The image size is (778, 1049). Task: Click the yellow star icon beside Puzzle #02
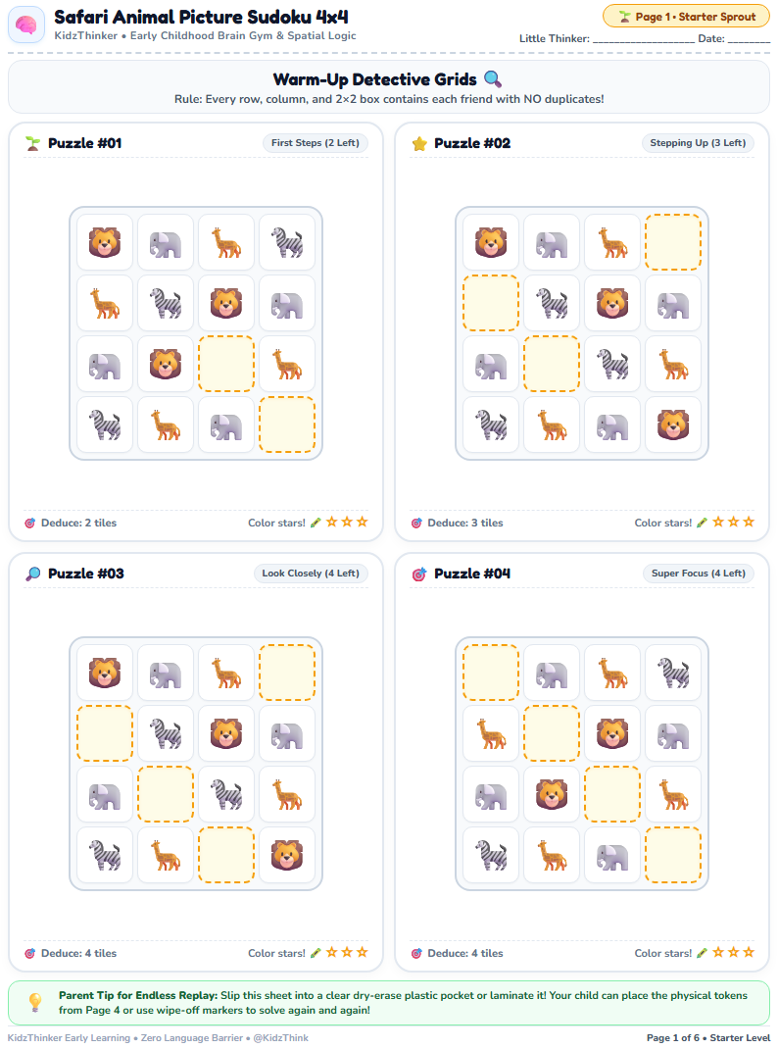pos(419,143)
